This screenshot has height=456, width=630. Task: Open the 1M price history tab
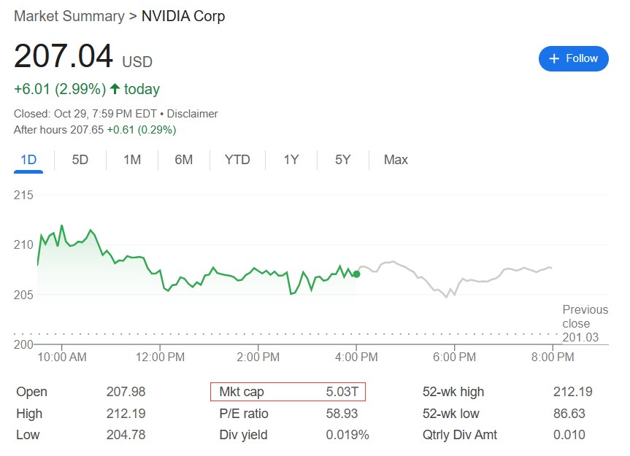coord(131,159)
